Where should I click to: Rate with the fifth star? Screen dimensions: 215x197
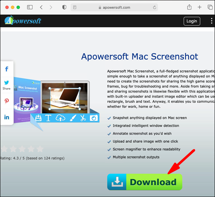[x=40, y=149]
